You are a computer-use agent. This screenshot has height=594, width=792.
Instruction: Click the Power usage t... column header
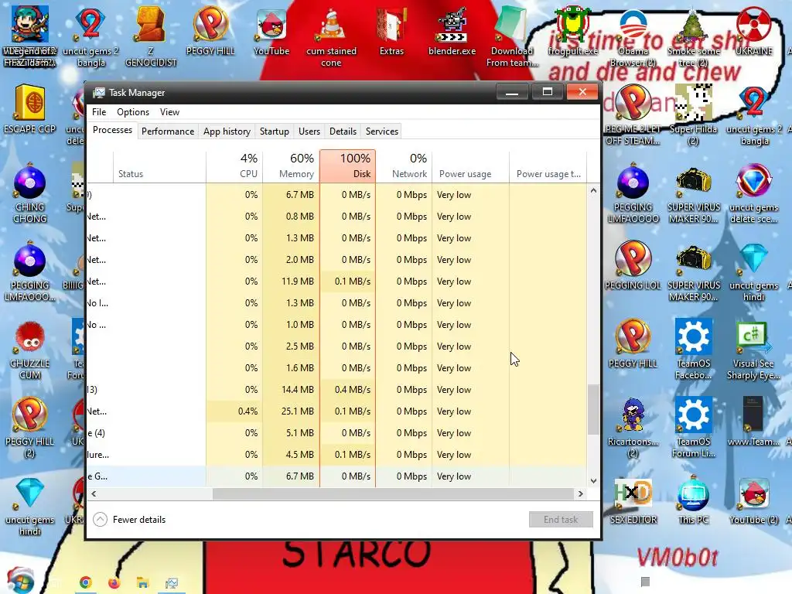pos(548,166)
